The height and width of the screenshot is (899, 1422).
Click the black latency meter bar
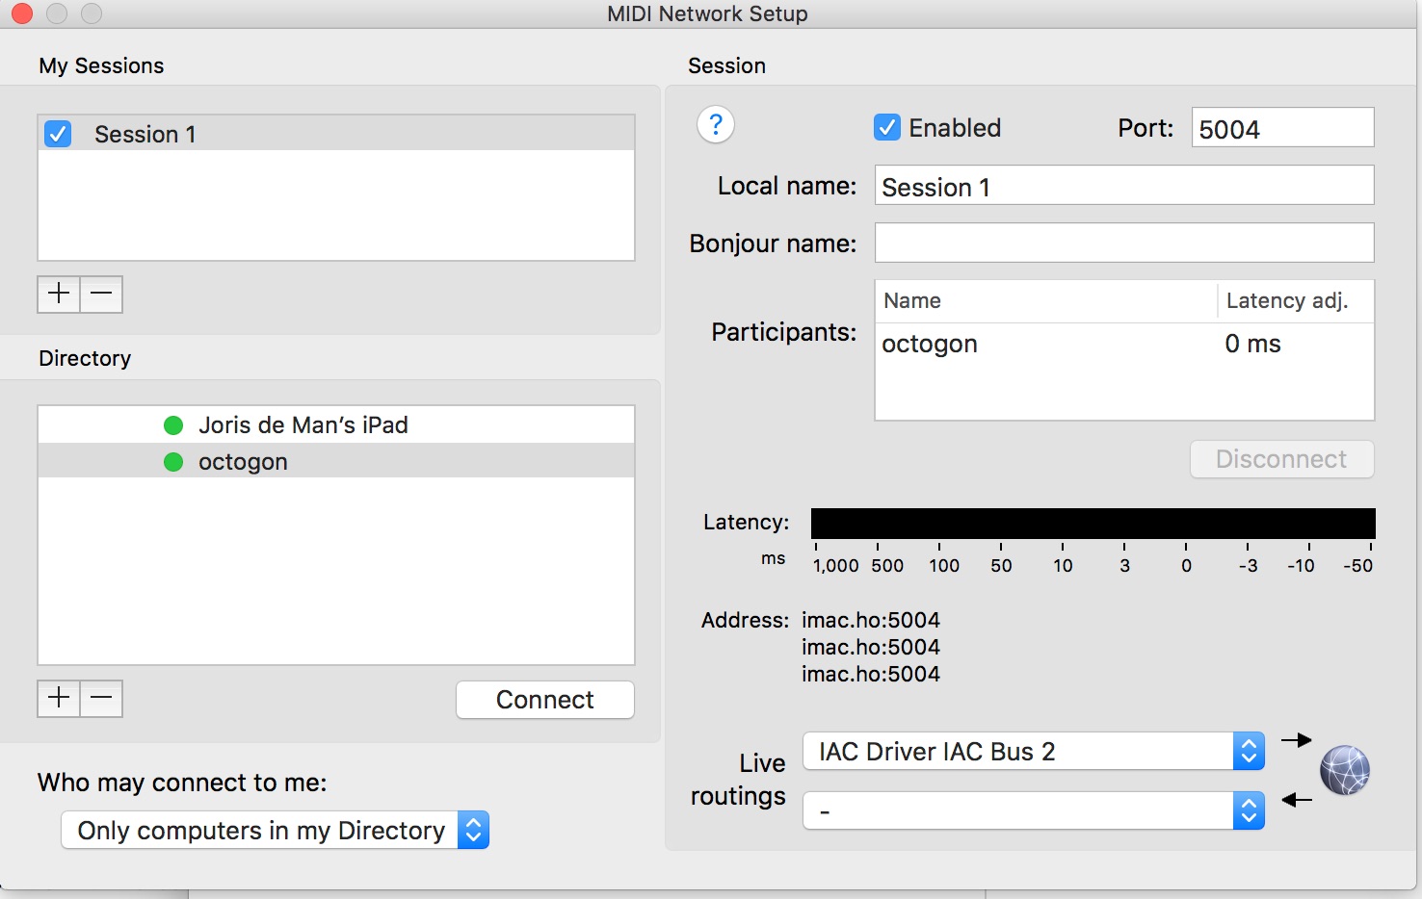(1093, 524)
